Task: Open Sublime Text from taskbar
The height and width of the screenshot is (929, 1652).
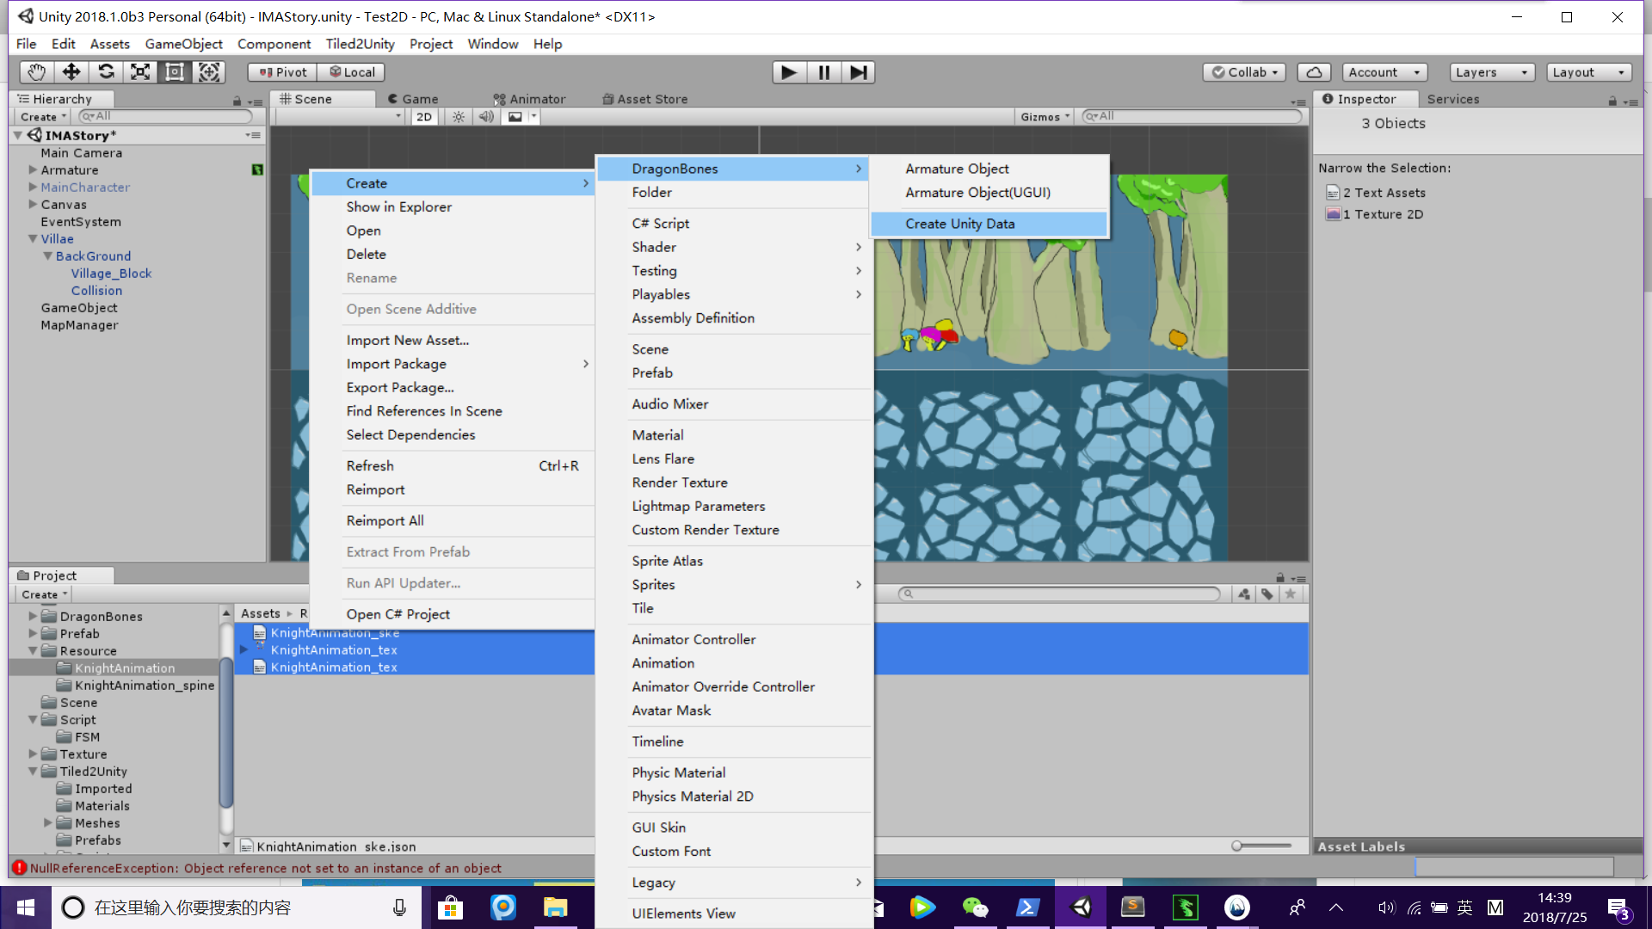Action: click(1133, 907)
